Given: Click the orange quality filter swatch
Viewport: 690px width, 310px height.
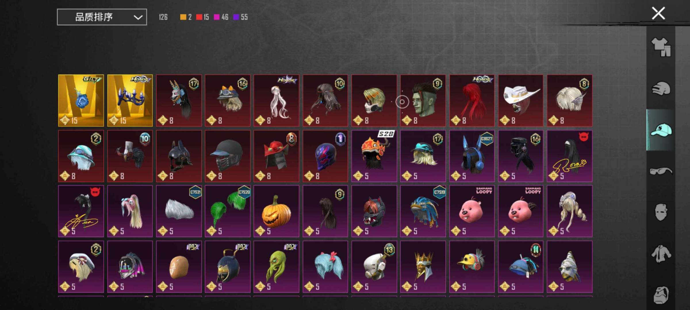Looking at the screenshot, I should click(183, 17).
